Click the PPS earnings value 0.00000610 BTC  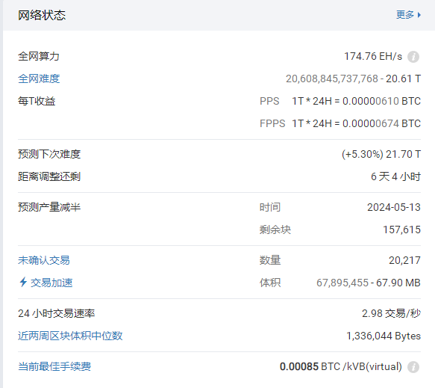click(381, 101)
